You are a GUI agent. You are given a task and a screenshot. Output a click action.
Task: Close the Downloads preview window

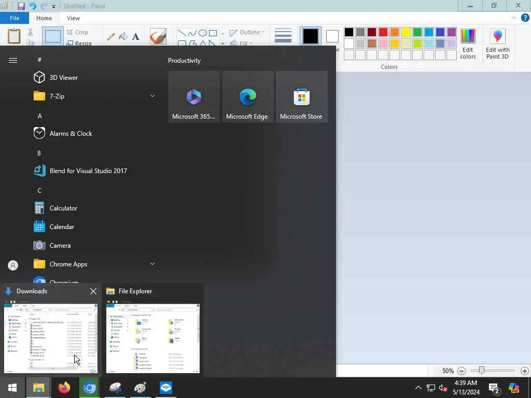pos(93,291)
